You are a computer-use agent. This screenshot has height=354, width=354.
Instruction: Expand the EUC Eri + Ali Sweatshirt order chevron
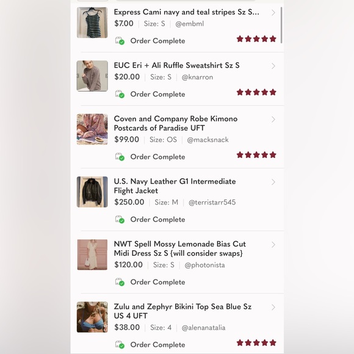[x=273, y=66]
